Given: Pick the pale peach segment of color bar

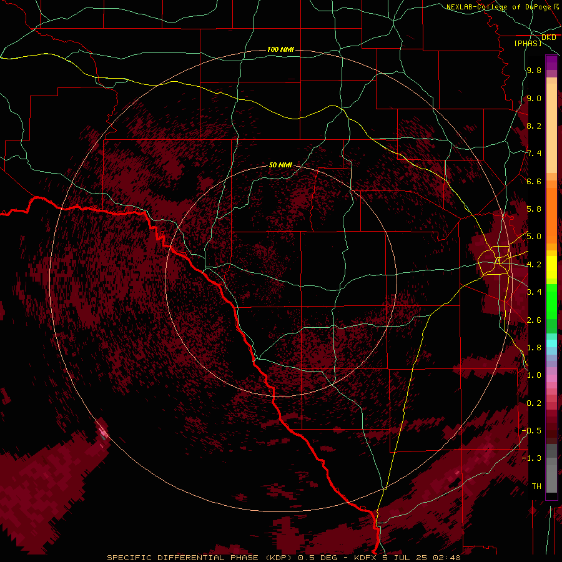Looking at the screenshot, I should coord(551,129).
